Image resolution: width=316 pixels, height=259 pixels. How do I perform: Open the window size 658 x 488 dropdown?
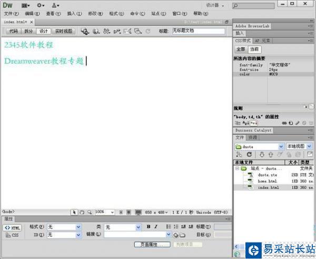[156, 213]
